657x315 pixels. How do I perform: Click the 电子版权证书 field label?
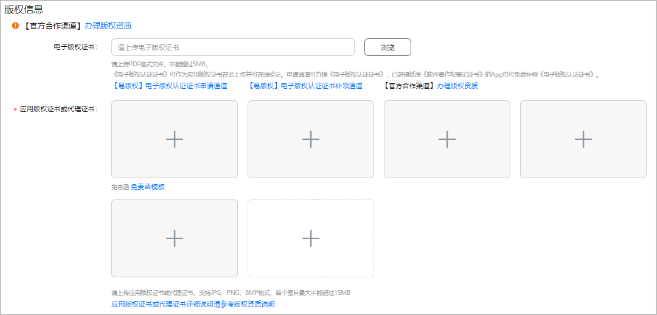tap(76, 47)
